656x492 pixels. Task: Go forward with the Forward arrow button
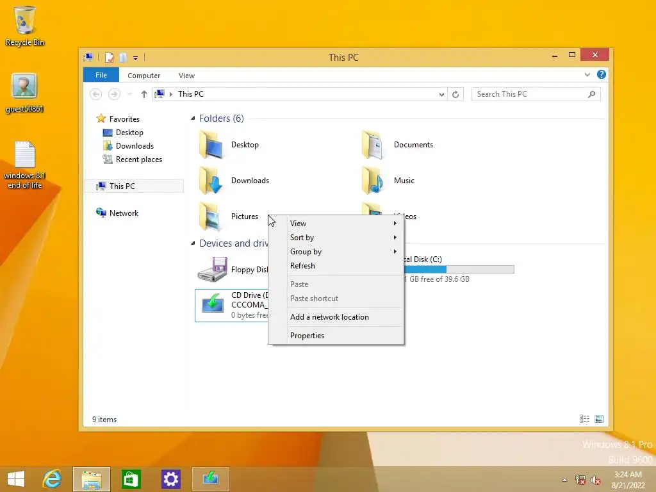tap(114, 94)
